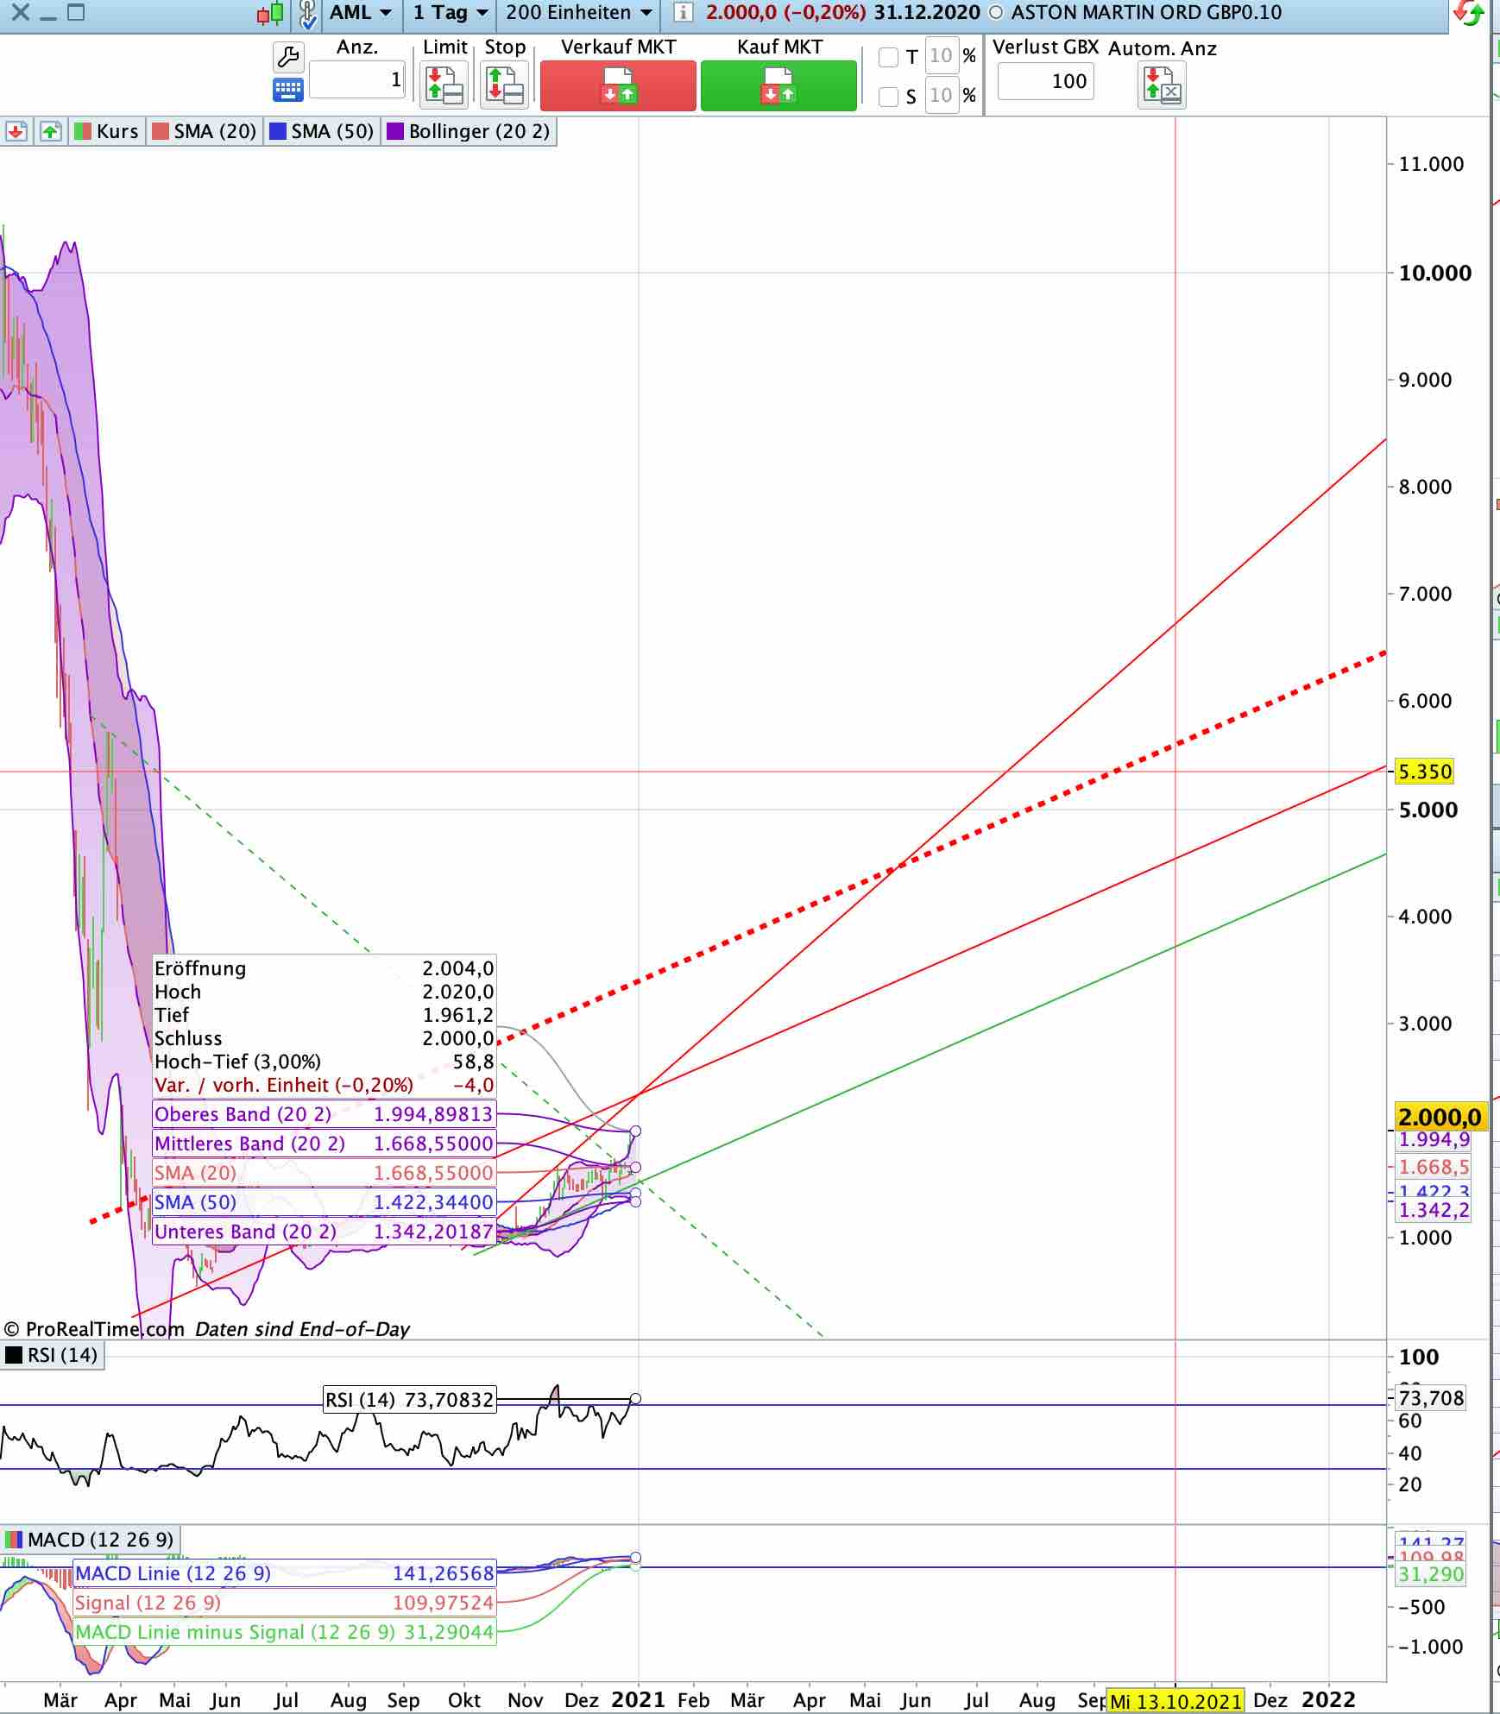Click the ASTON MARTIN ORD GBP0.10 title
The height and width of the screenshot is (1714, 1500).
pos(1146,13)
